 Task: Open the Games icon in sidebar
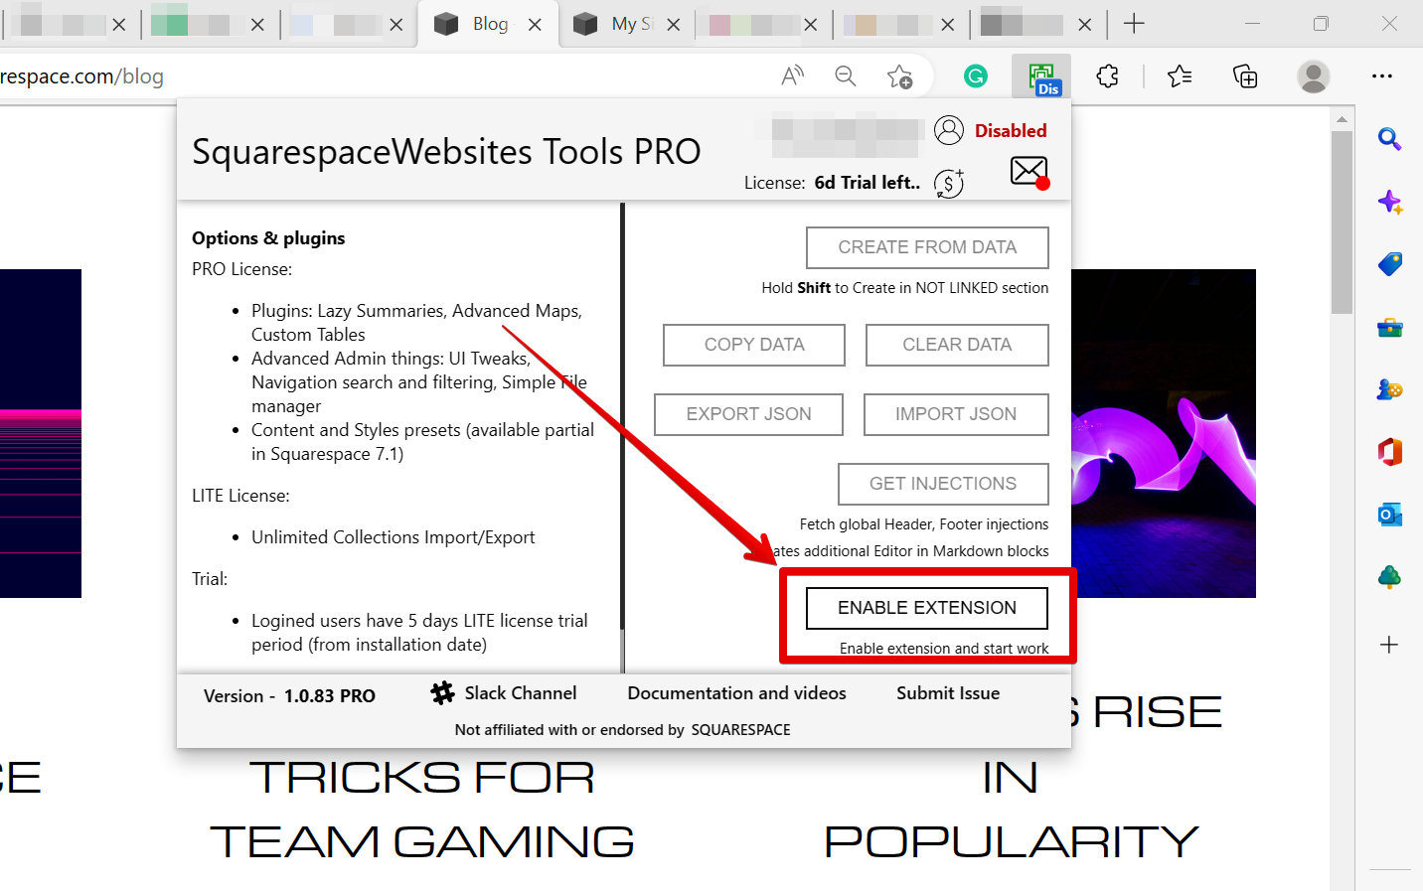(1389, 389)
